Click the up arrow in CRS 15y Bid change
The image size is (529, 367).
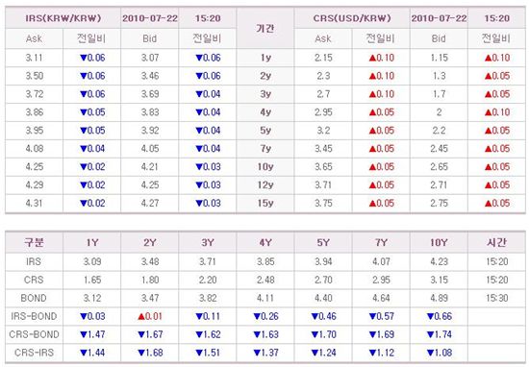(x=489, y=204)
